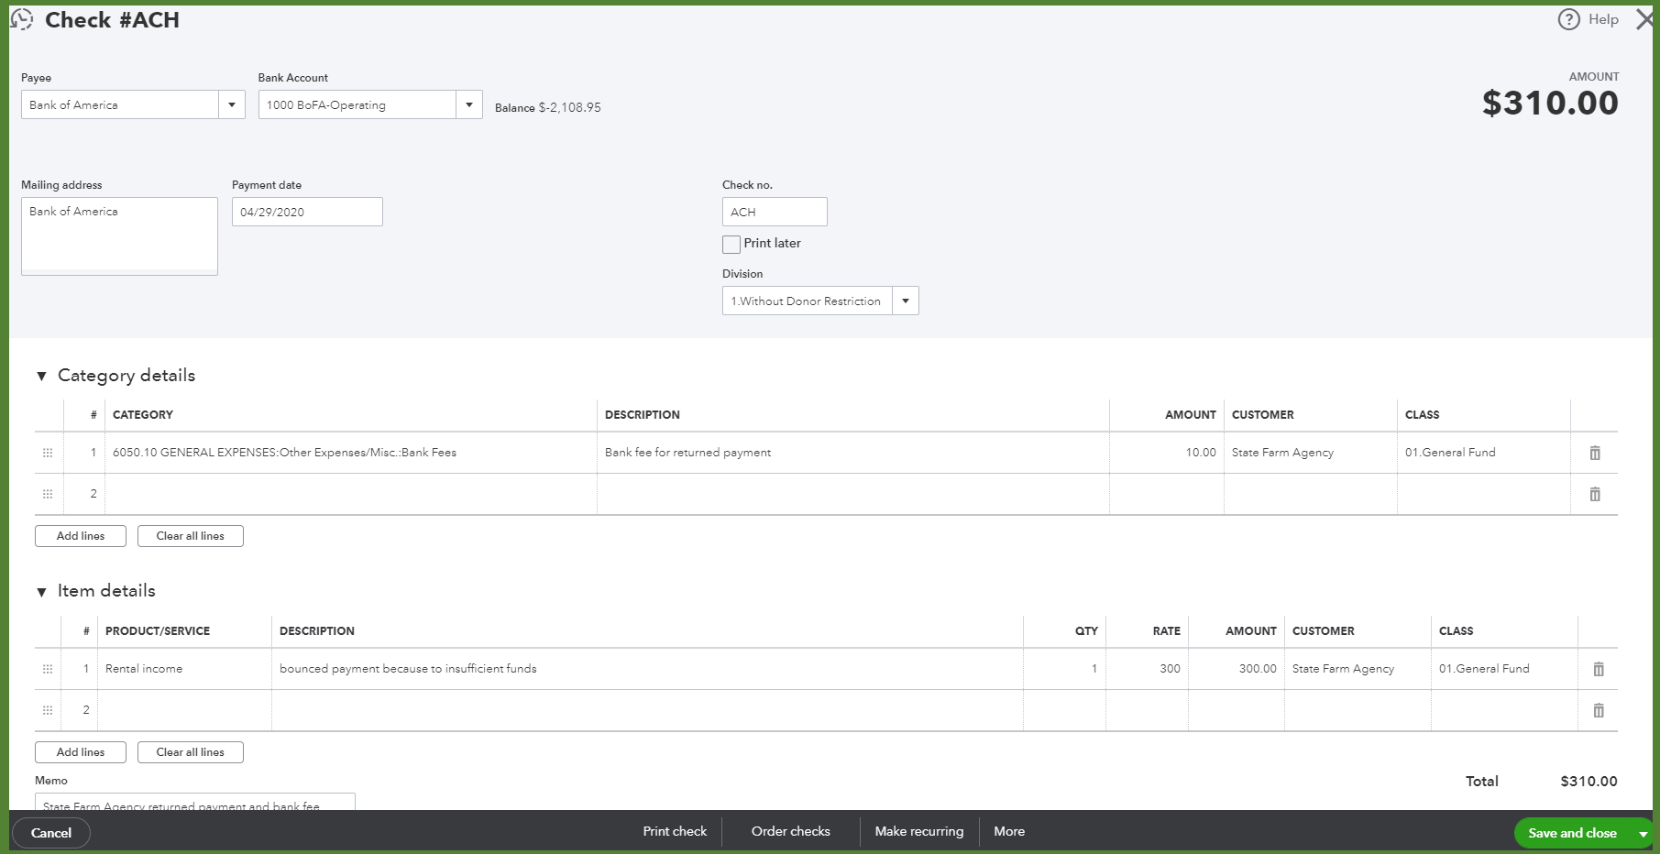Open the recent transactions clock icon
The width and height of the screenshot is (1660, 854).
[21, 19]
